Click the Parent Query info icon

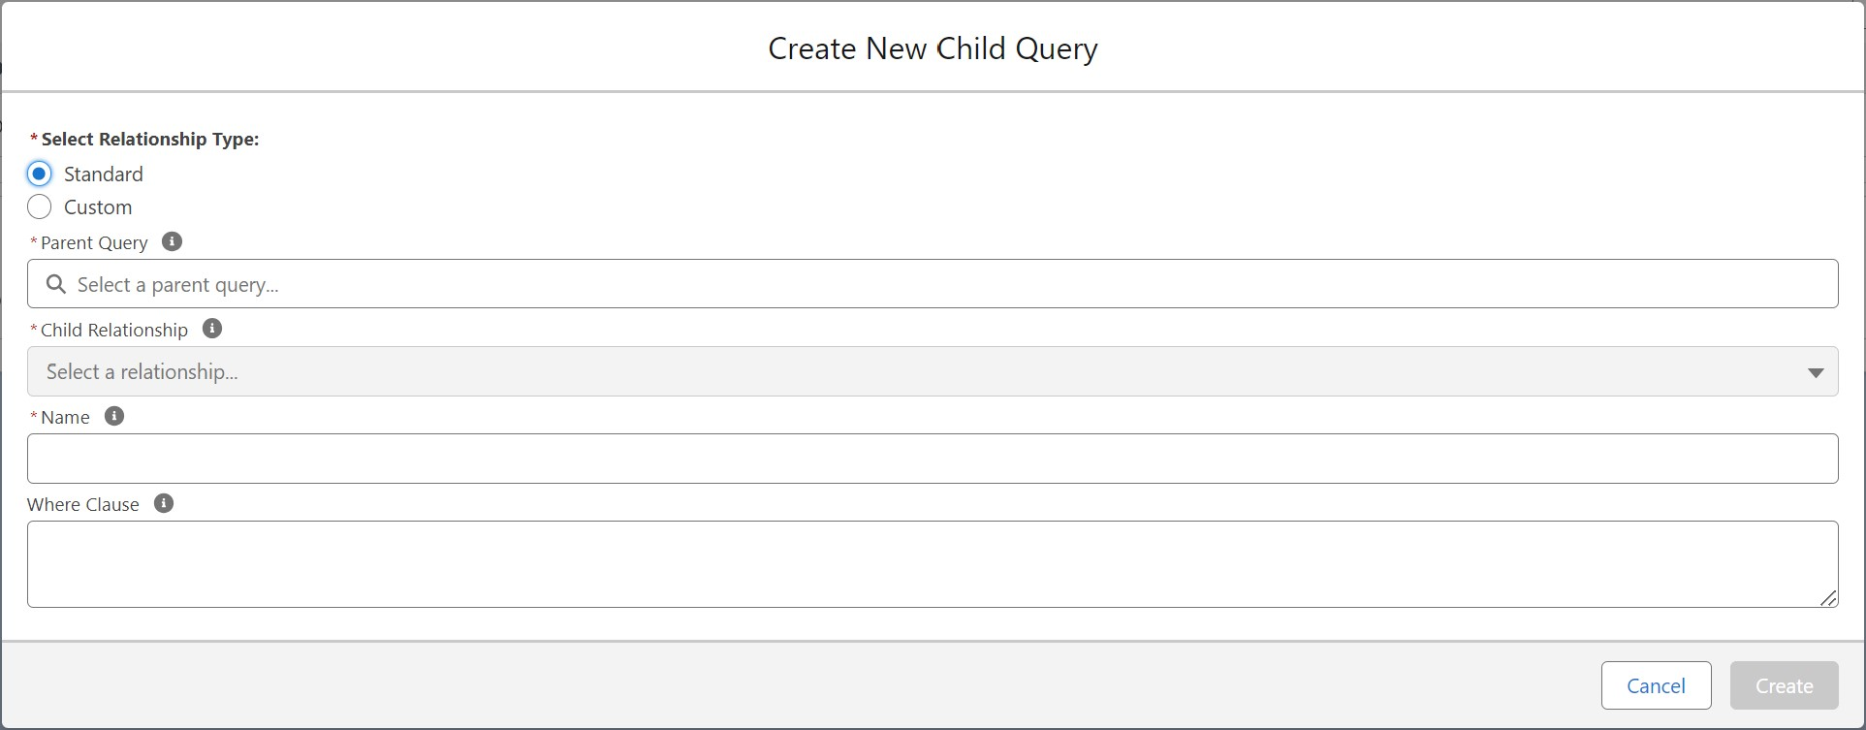tap(172, 240)
